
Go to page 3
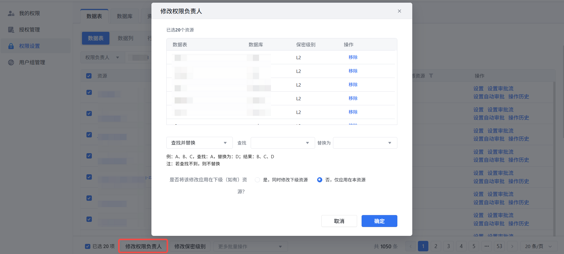tap(448, 246)
